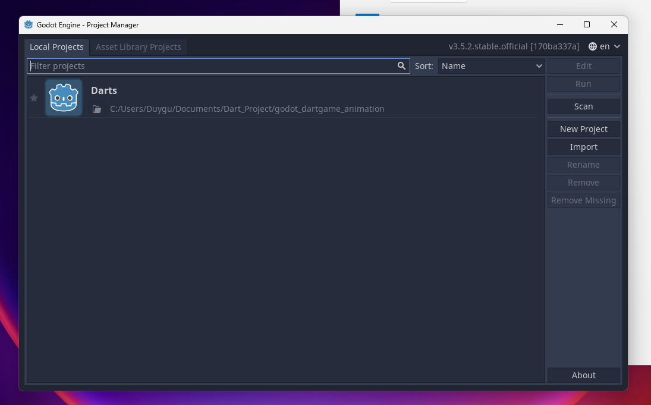Click inside the Filter projects field
This screenshot has height=405, width=651.
pos(178,66)
